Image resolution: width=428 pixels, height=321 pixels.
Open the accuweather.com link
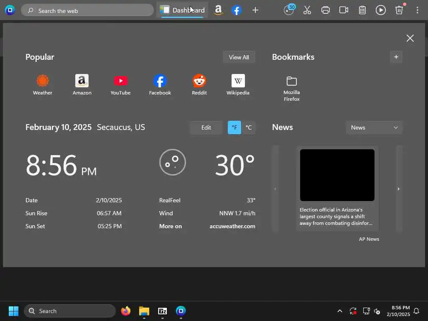(x=232, y=226)
